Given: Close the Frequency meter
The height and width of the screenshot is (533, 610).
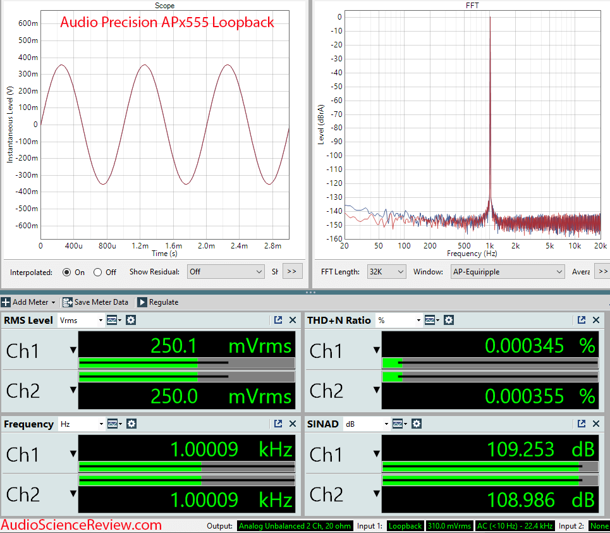Looking at the screenshot, I should pyautogui.click(x=293, y=424).
